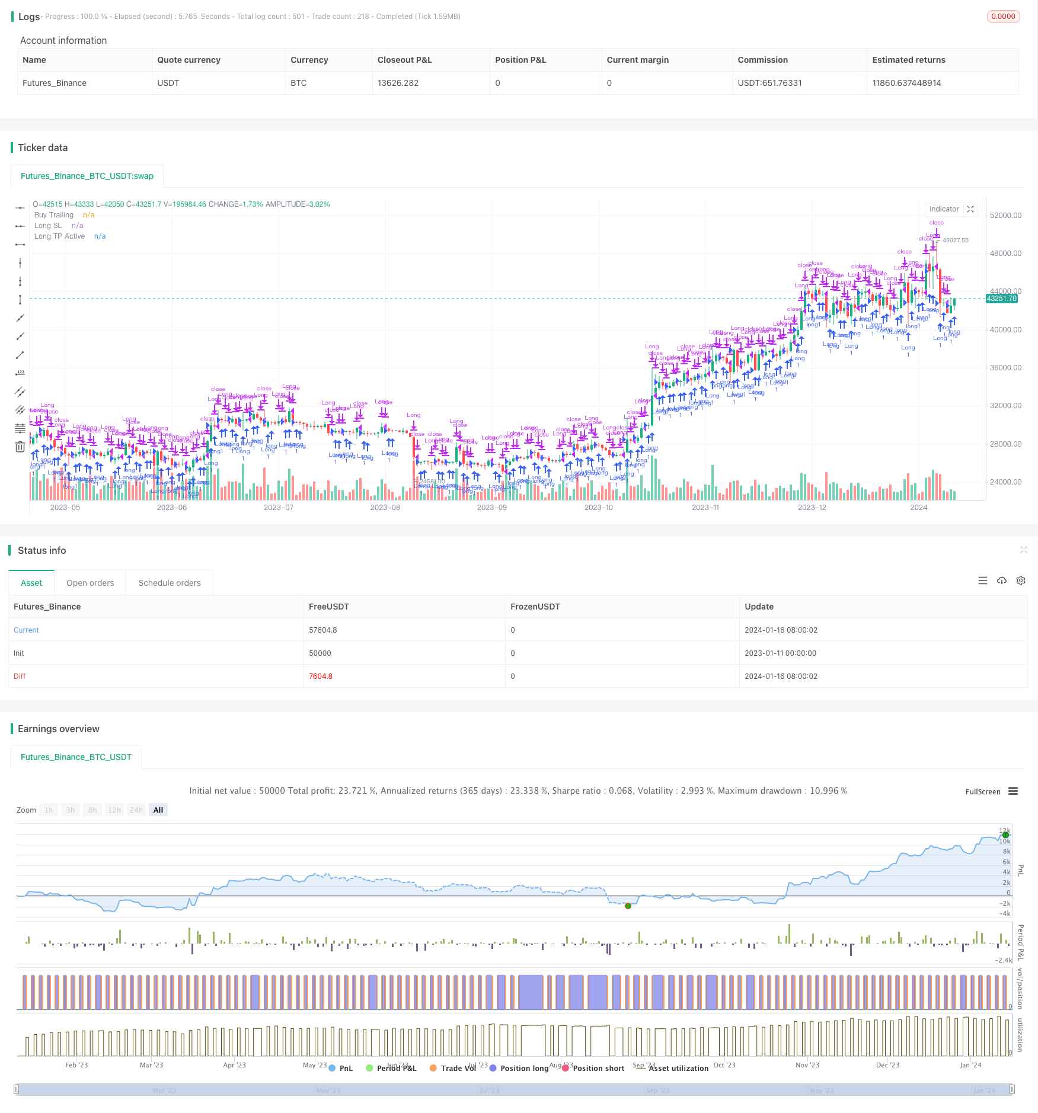Switch to the Open orders tab
The height and width of the screenshot is (1113, 1038).
[x=90, y=583]
